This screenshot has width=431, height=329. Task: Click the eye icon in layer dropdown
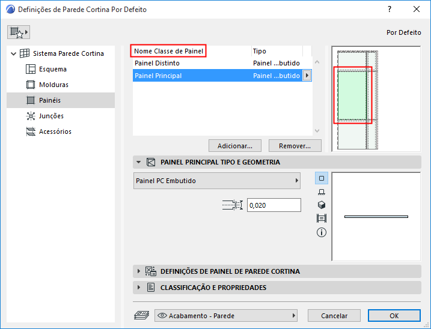coord(162,316)
